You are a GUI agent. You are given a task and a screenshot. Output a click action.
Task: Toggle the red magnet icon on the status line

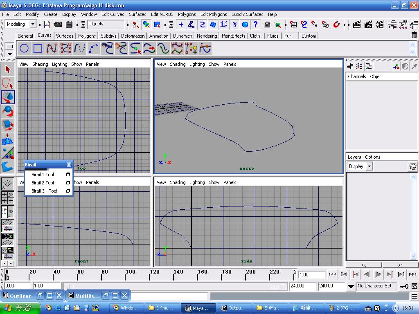(x=336, y=25)
